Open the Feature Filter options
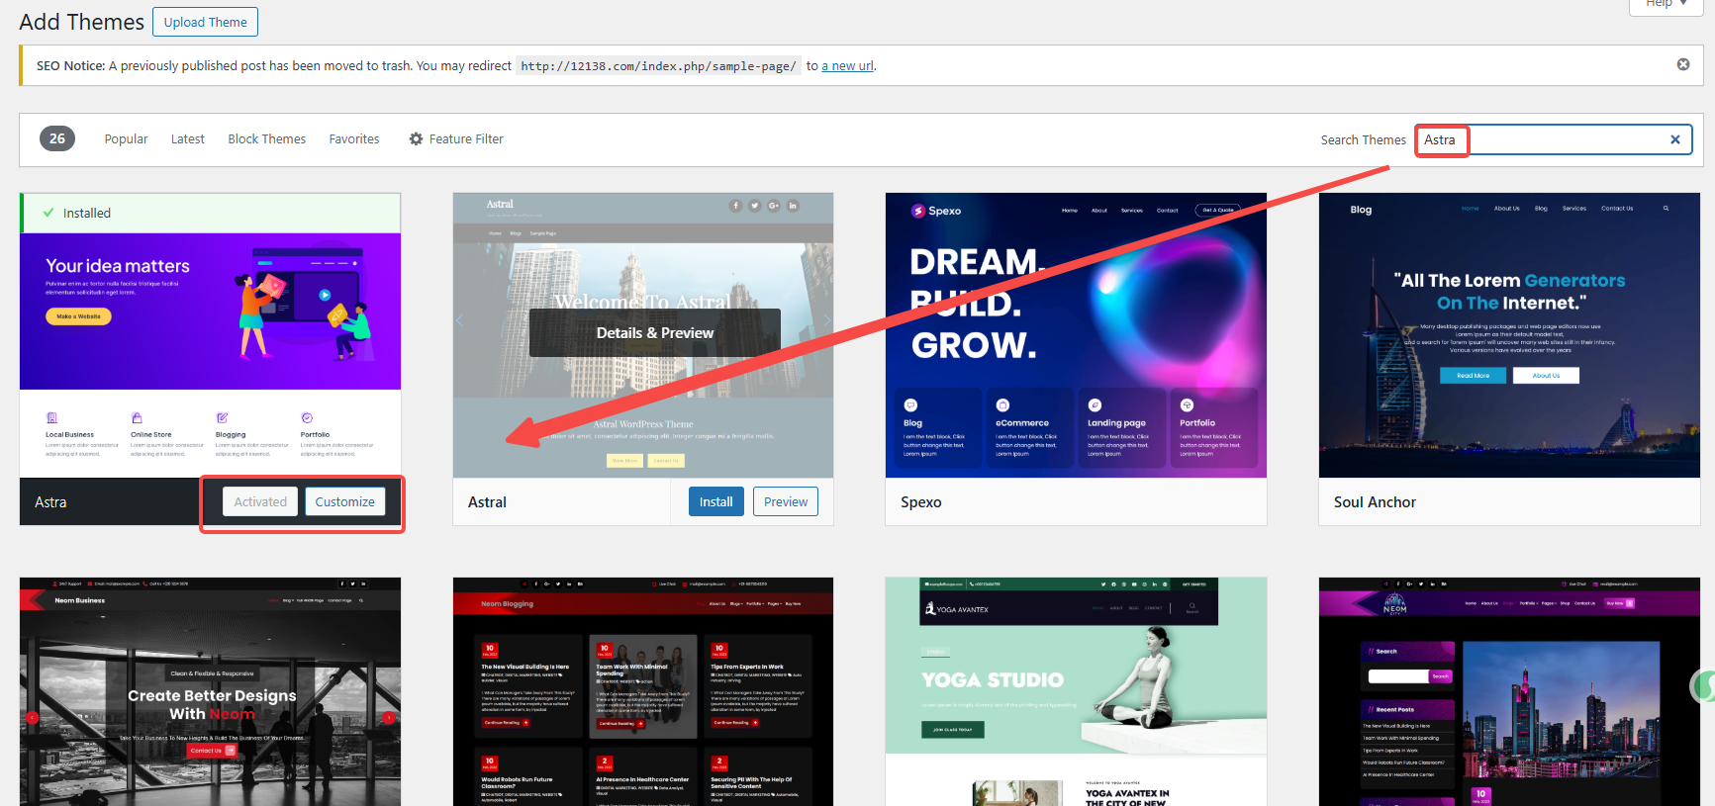Screen dimensions: 1715x806 [x=456, y=139]
